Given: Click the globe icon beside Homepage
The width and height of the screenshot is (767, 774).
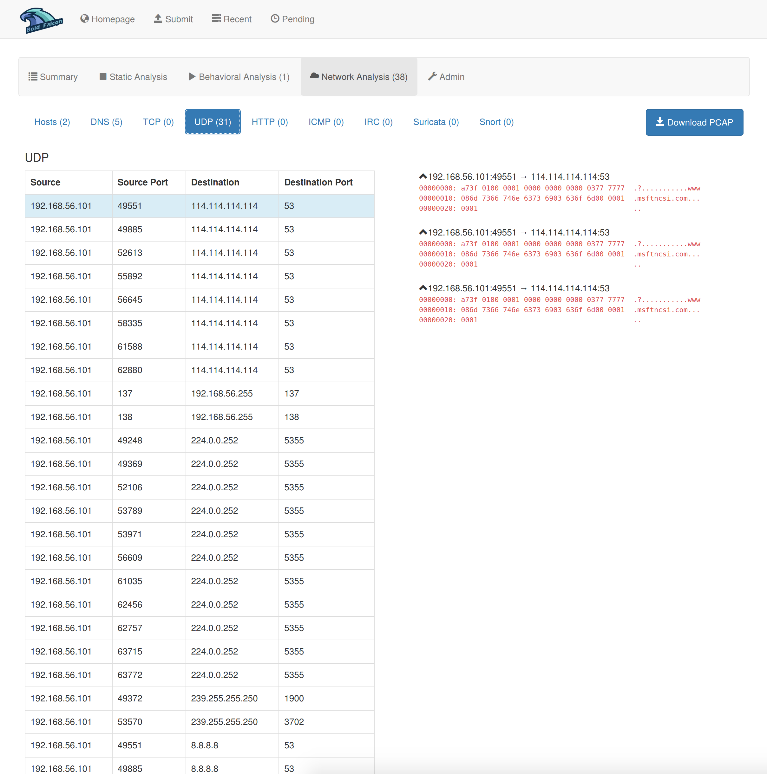Looking at the screenshot, I should point(84,19).
